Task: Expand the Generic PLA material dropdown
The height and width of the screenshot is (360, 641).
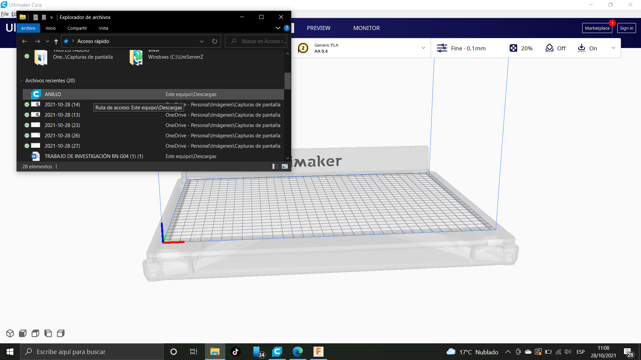Action: [x=423, y=48]
